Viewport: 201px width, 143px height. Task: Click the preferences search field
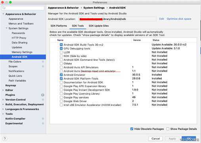click(x=23, y=8)
